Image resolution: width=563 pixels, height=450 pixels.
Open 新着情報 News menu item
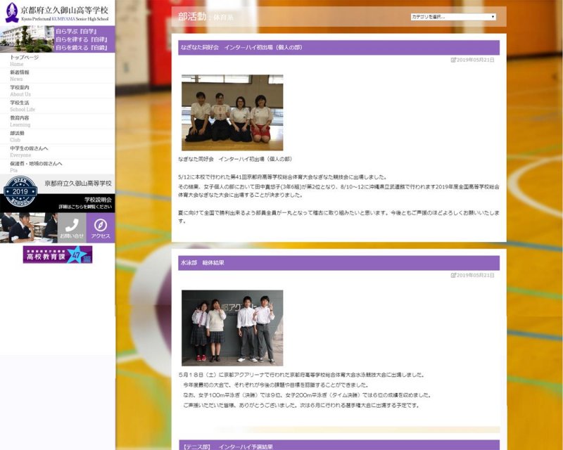coord(20,75)
